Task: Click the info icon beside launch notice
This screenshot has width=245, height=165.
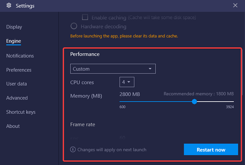Action: [73, 150]
